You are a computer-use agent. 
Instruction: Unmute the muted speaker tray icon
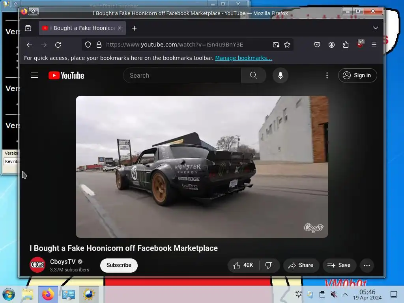pos(334,294)
